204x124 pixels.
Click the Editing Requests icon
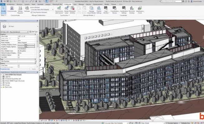(x=20, y=8)
